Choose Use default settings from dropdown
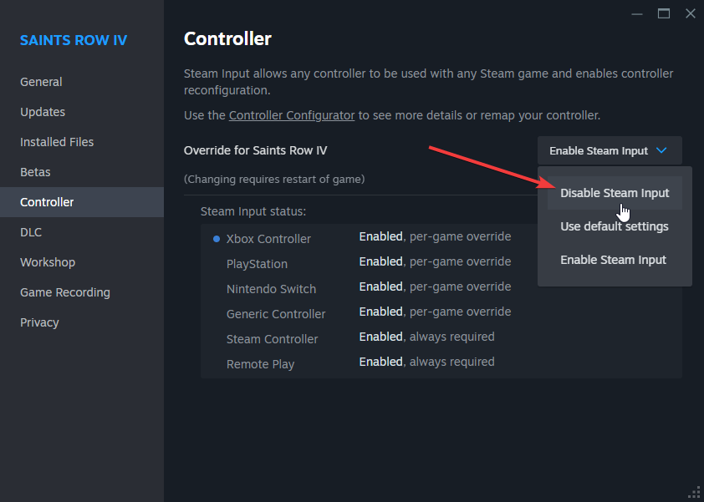704x502 pixels. (615, 226)
